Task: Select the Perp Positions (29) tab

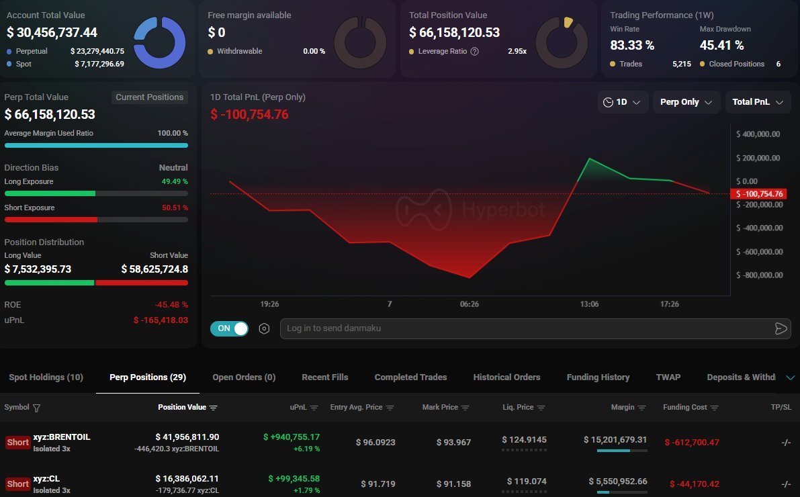Action: [x=148, y=377]
